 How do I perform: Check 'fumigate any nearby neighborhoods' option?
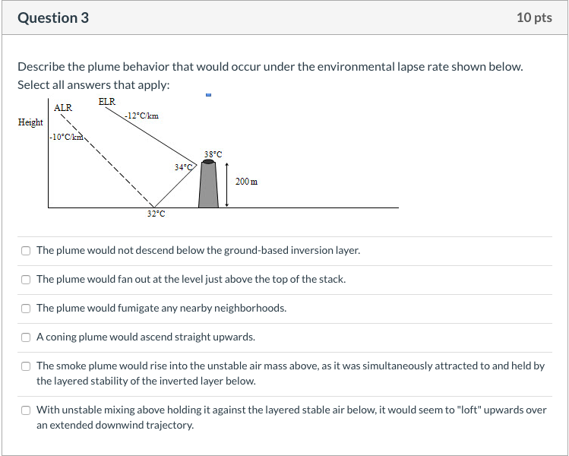[26, 309]
